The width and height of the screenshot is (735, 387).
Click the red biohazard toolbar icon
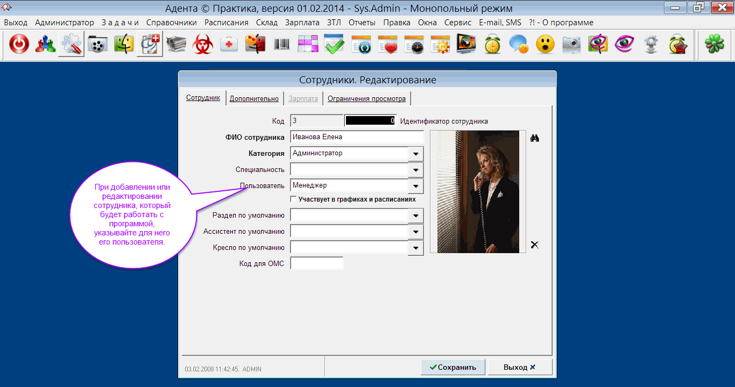coord(203,45)
